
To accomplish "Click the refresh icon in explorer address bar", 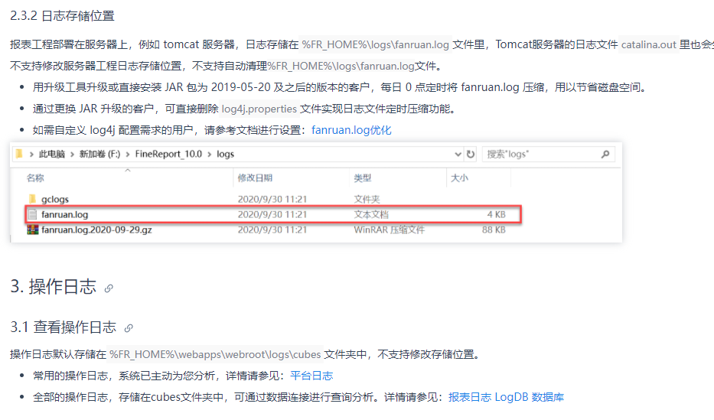I will [x=471, y=155].
